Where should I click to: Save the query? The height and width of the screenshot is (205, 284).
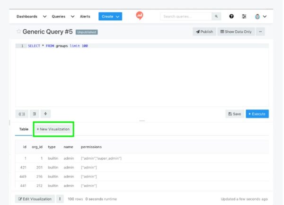(x=235, y=114)
